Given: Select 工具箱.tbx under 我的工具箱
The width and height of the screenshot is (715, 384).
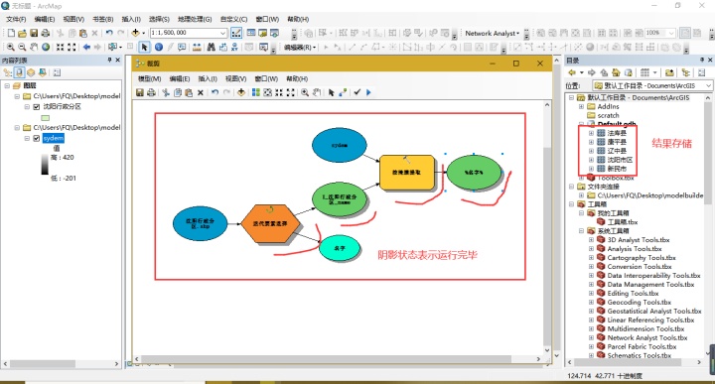Looking at the screenshot, I should tap(623, 222).
